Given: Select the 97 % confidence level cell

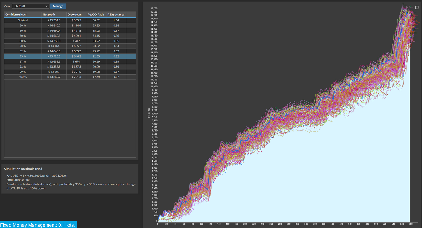Looking at the screenshot, I should click(x=23, y=61).
